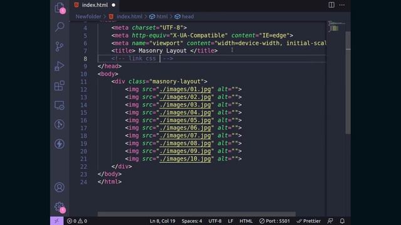Viewport: 401px width, 225px height.
Task: Open link ./images/02.jpg on line 13
Action: [x=185, y=97]
